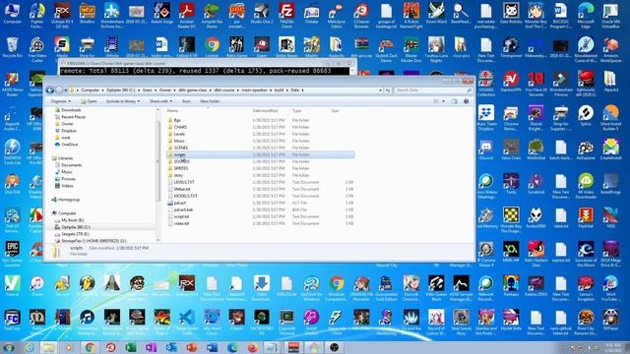Open the Recycle Bin desktop icon
Screen dimensions: 630x354
tap(12, 47)
